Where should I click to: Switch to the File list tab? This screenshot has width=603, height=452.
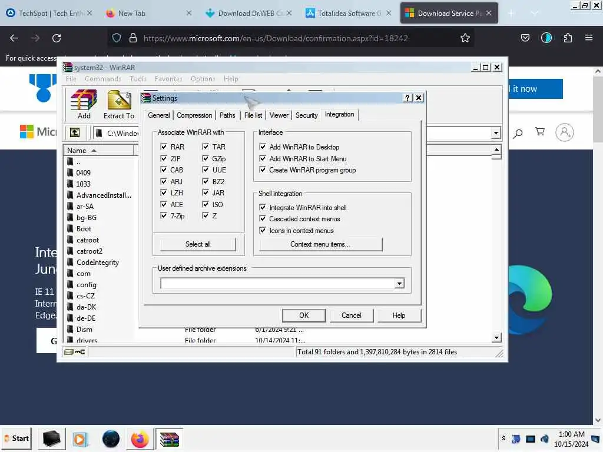click(x=253, y=115)
